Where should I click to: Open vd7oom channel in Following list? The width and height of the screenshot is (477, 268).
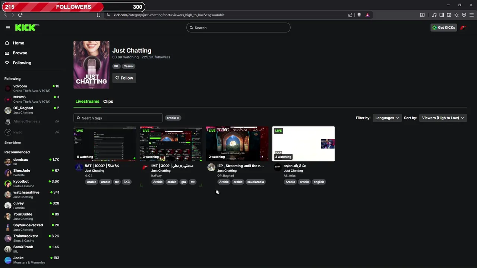coord(32,88)
